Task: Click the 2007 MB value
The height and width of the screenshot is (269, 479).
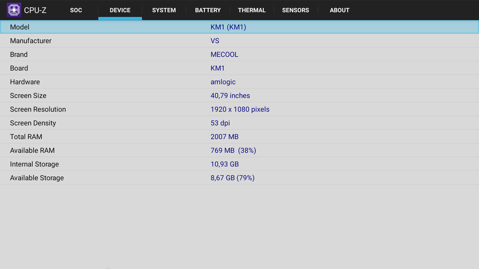Action: click(x=224, y=137)
